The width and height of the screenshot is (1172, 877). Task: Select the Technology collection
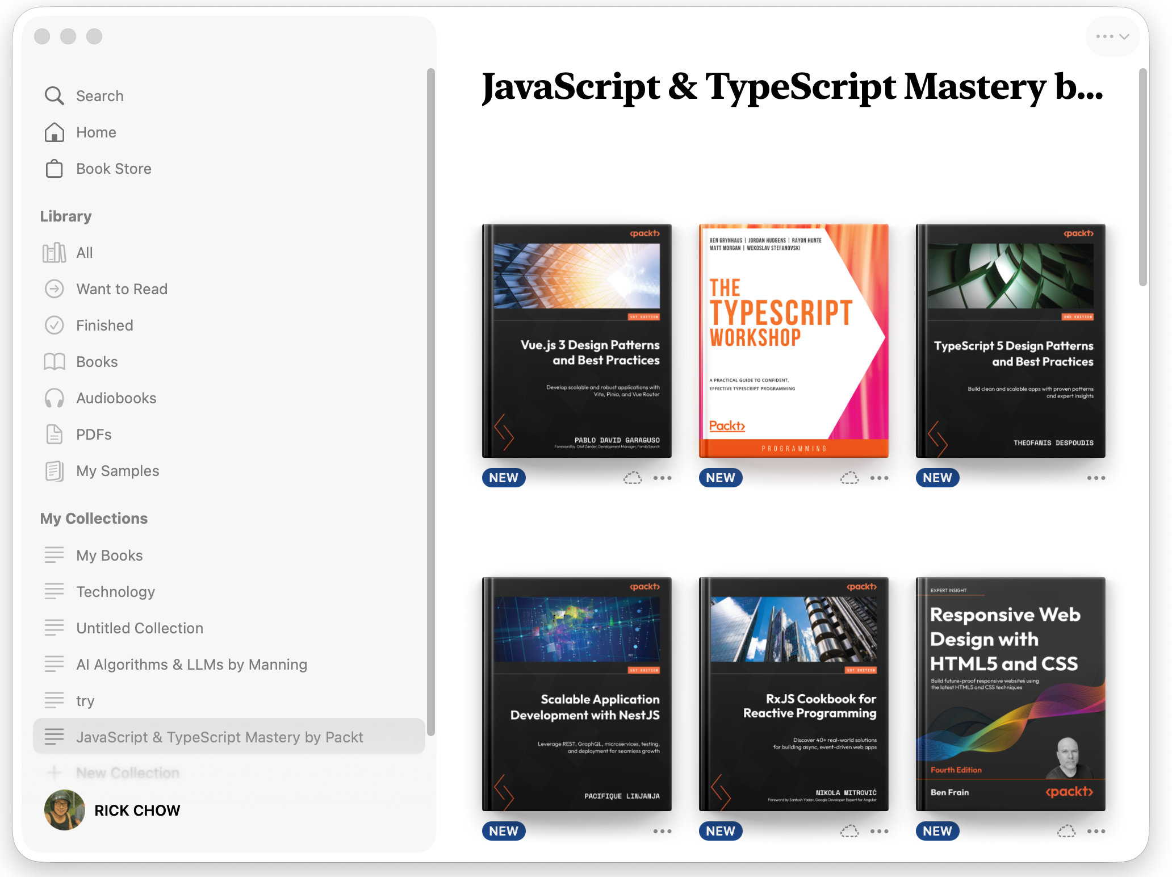(115, 592)
